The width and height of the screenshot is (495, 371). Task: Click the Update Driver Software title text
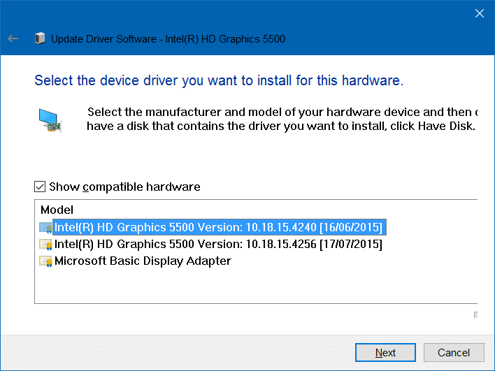(x=168, y=39)
